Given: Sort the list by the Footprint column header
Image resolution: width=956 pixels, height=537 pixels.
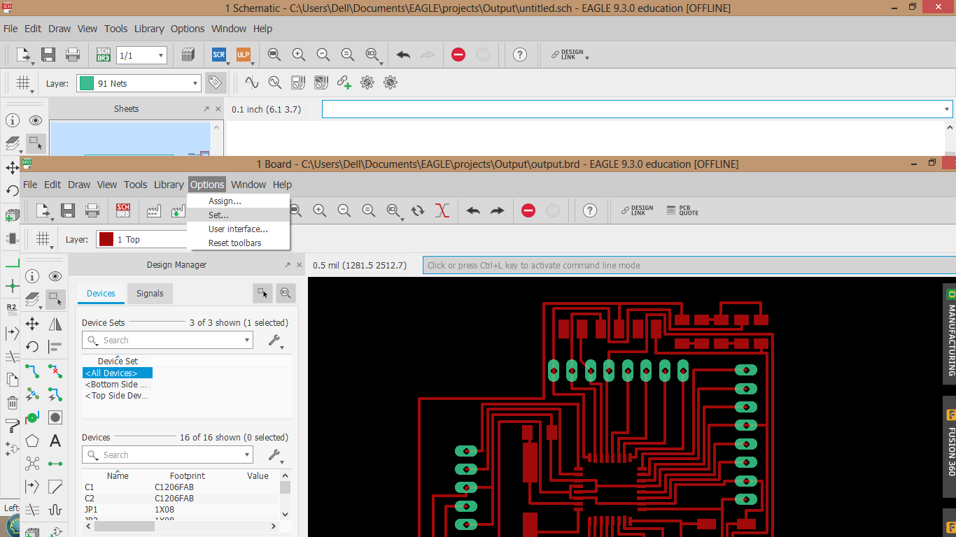Looking at the screenshot, I should click(x=187, y=475).
